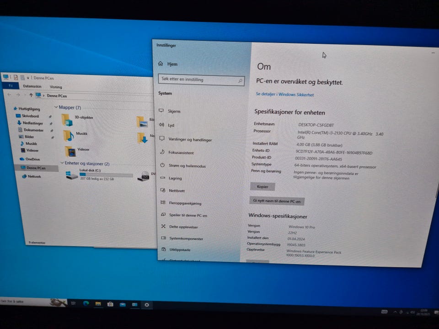Follow link Se detaljer i Windows Sikkerhet
Screen dimensions: 439x329
click(285, 95)
